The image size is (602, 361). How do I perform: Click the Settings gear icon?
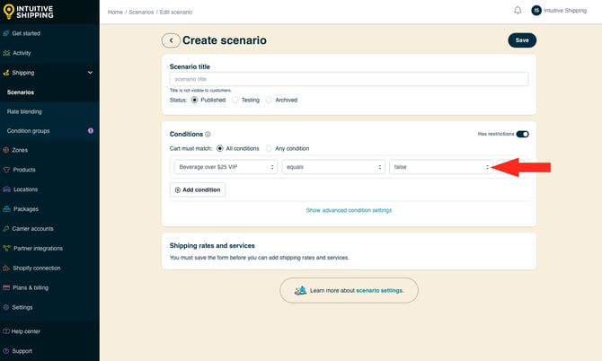click(6, 307)
